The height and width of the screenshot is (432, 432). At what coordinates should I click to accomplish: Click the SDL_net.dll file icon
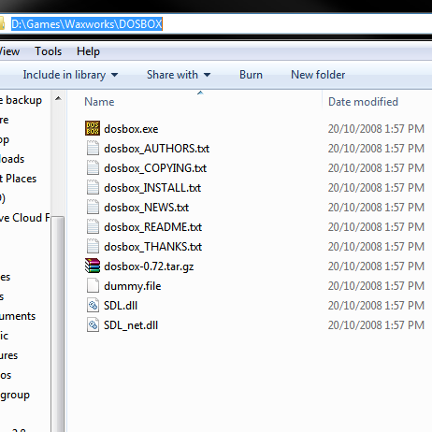pos(93,324)
